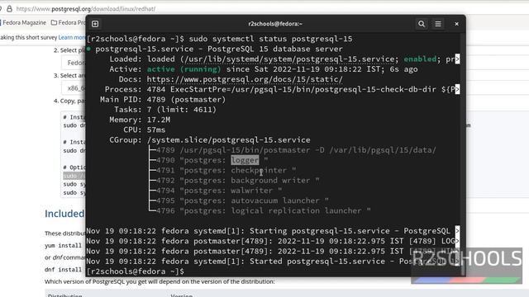
Task: Click the highlighted logger process word
Action: pos(245,160)
